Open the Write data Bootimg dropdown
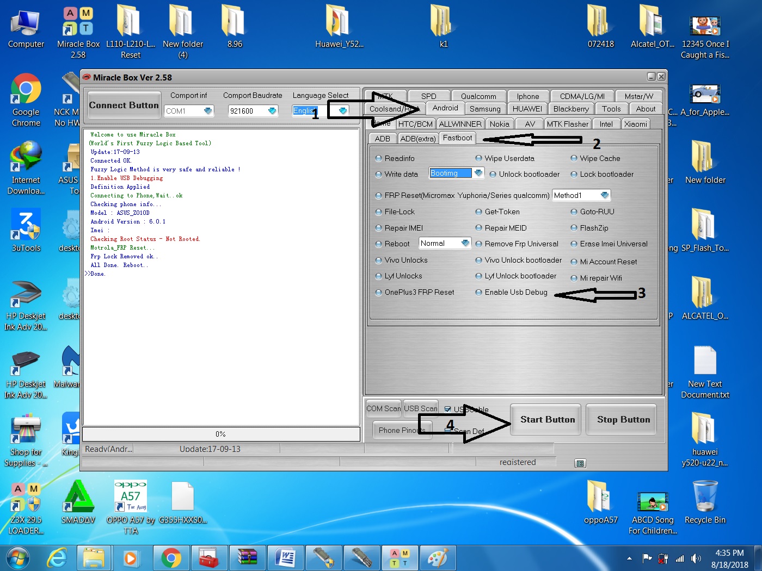This screenshot has height=571, width=762. pos(478,173)
